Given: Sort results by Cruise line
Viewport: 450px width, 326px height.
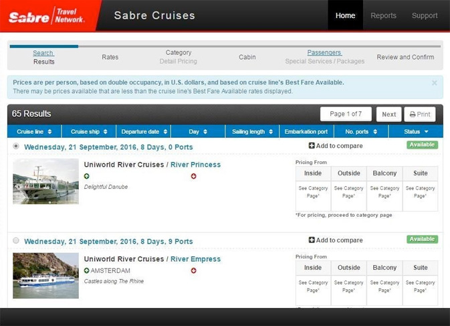Looking at the screenshot, I should (34, 132).
